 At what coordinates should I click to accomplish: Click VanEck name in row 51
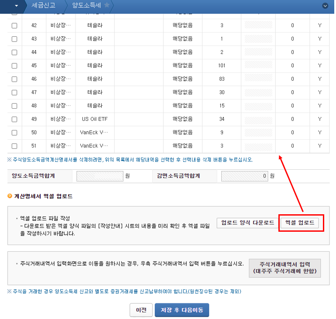click(x=94, y=146)
